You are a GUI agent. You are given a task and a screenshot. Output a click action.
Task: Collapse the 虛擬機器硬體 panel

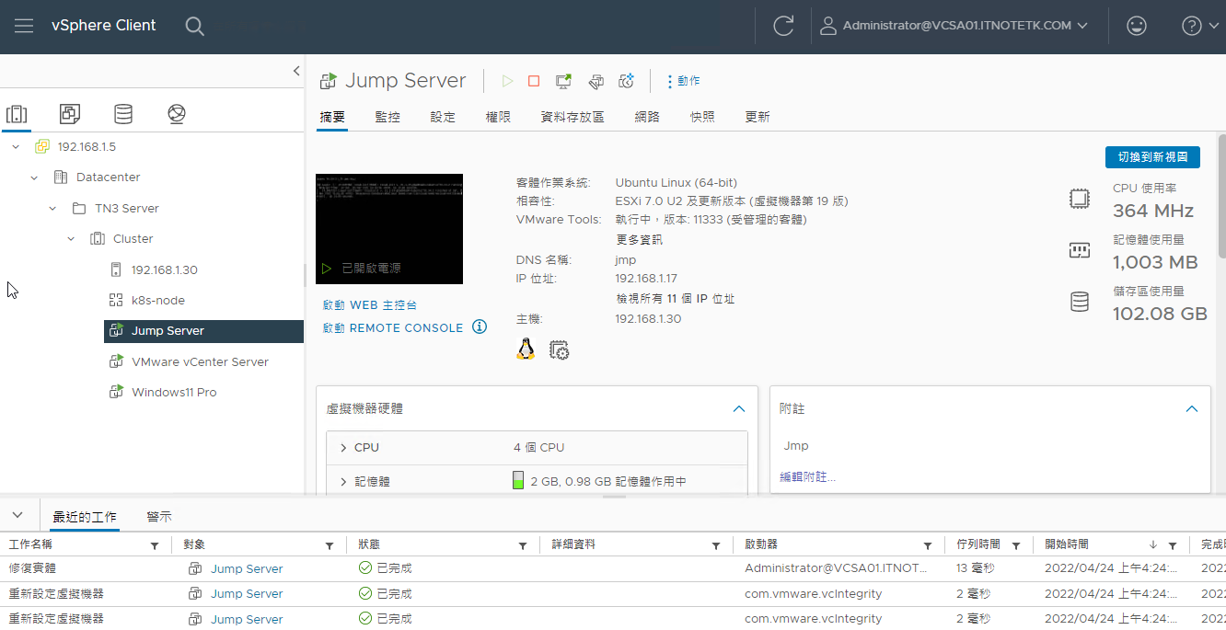click(738, 408)
